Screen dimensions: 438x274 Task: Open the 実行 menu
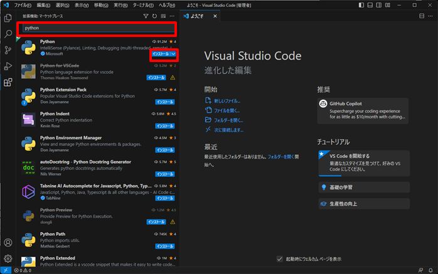120,5
